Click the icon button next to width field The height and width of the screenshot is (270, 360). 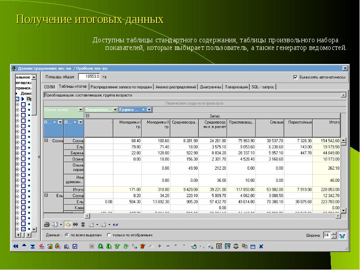(342, 235)
